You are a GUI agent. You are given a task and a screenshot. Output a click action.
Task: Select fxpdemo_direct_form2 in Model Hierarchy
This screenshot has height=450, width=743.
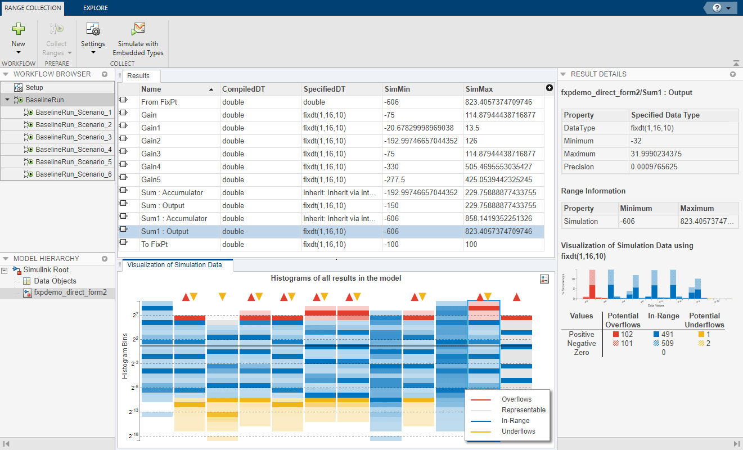coord(70,292)
